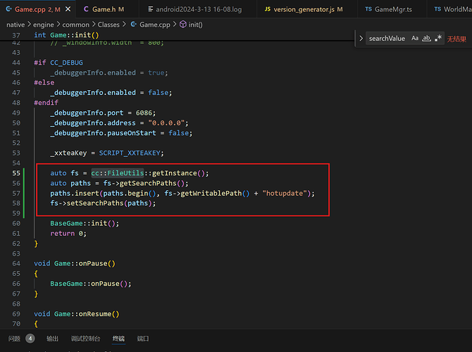
Task: Click '_debuggerInfo.pauseOnStart' on line 51
Action: (x=104, y=133)
